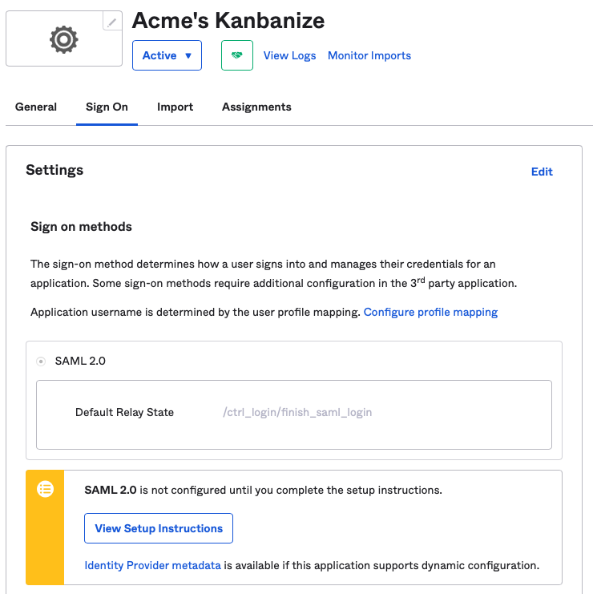Click the green handshake icon button
This screenshot has width=593, height=594.
point(236,55)
